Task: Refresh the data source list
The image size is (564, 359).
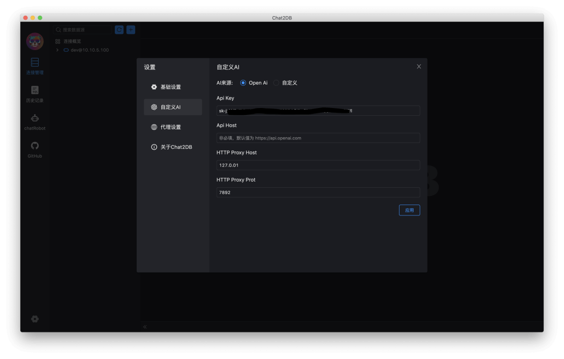Action: pos(119,30)
